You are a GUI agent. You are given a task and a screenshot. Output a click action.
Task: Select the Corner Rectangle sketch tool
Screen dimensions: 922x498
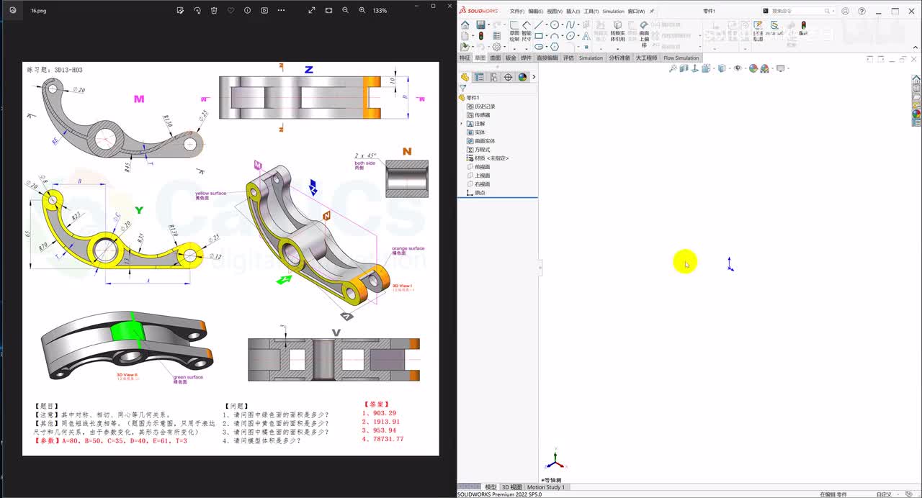click(538, 36)
